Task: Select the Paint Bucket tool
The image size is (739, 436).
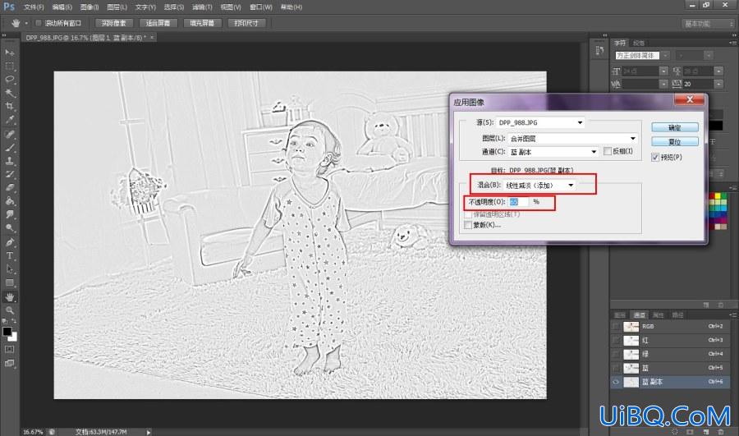Action: pyautogui.click(x=9, y=201)
